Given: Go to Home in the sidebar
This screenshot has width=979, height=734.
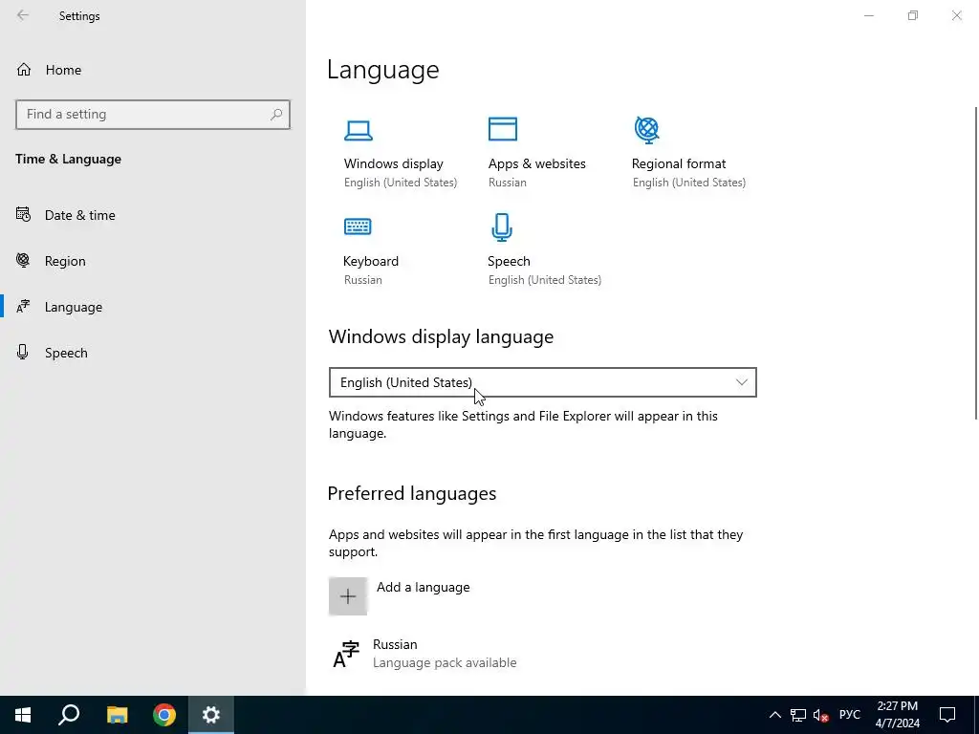Looking at the screenshot, I should (x=63, y=70).
